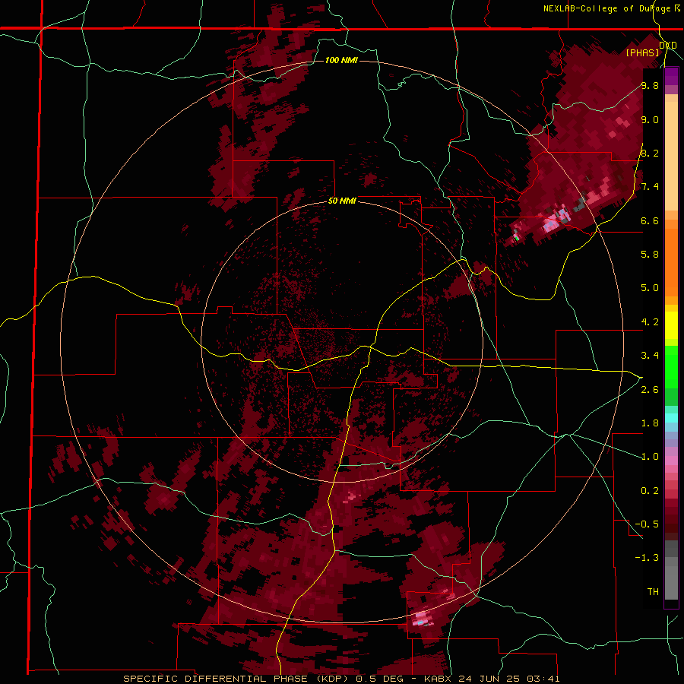This screenshot has height=684, width=684.
Task: Click the cyan segment of the color bar
Action: pos(671,417)
